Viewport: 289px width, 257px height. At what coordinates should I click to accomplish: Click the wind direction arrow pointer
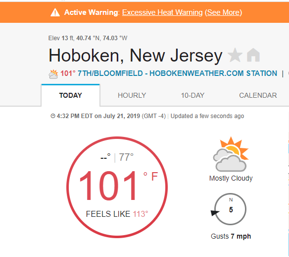[215, 213]
